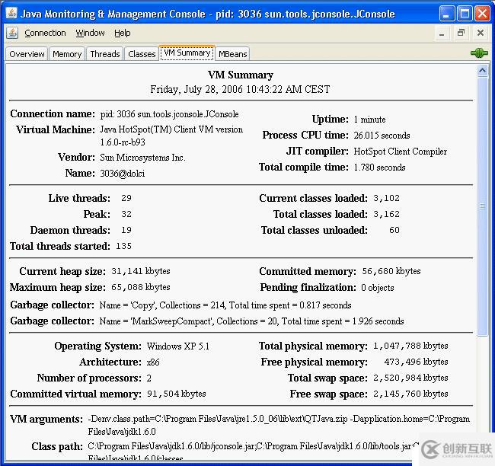Click the Virtual Machine value 'Java HotSpot(TM) Client VM version'
Viewport: 495px width, 466px height.
171,129
